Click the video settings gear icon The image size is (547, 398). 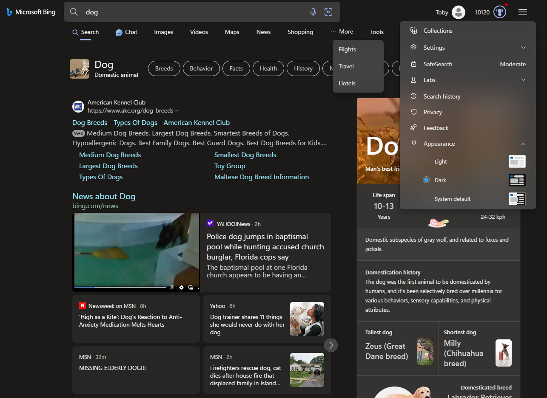pos(181,288)
